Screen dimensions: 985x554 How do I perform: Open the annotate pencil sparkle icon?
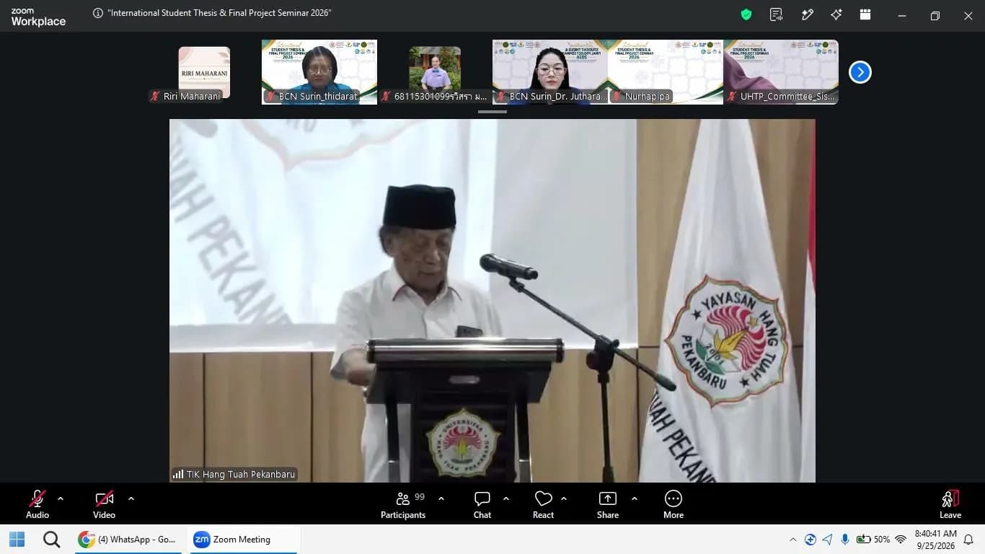(808, 14)
